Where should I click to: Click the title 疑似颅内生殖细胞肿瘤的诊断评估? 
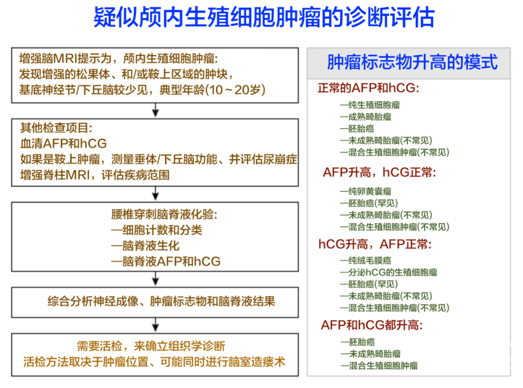point(264,17)
